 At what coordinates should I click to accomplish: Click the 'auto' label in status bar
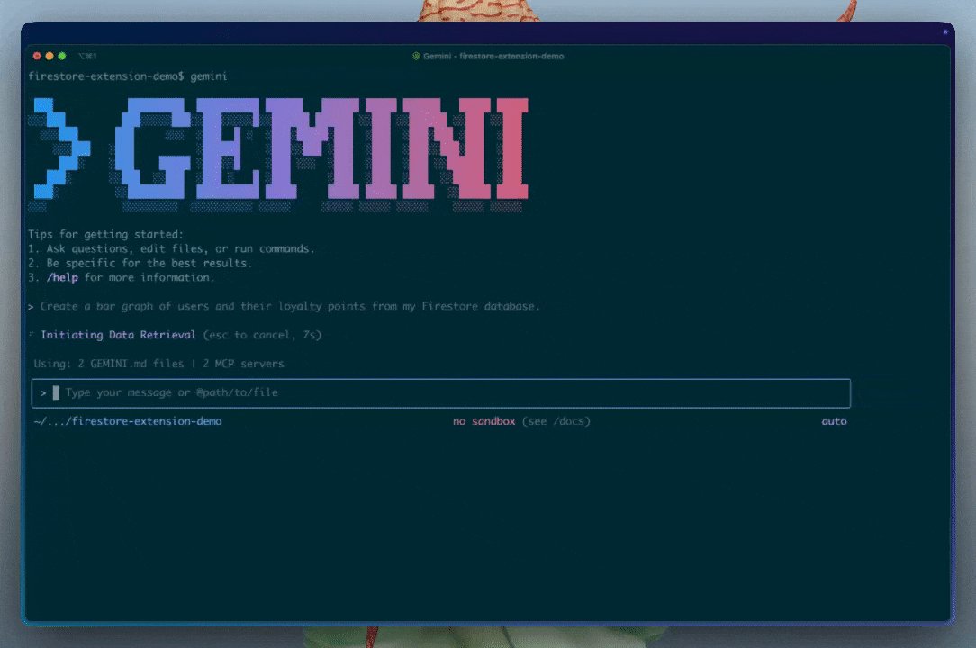pyautogui.click(x=834, y=421)
